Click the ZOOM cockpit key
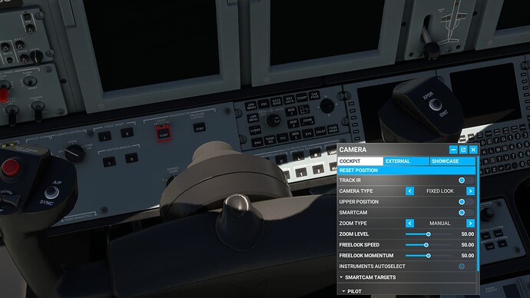This screenshot has width=530, height=298. (x=307, y=121)
